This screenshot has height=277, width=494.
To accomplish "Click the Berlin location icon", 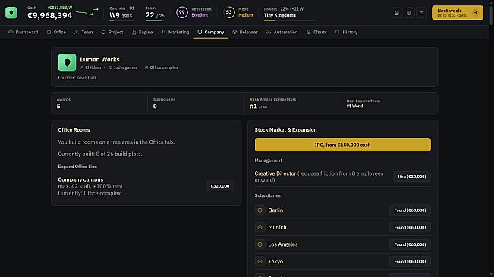I will coord(260,210).
